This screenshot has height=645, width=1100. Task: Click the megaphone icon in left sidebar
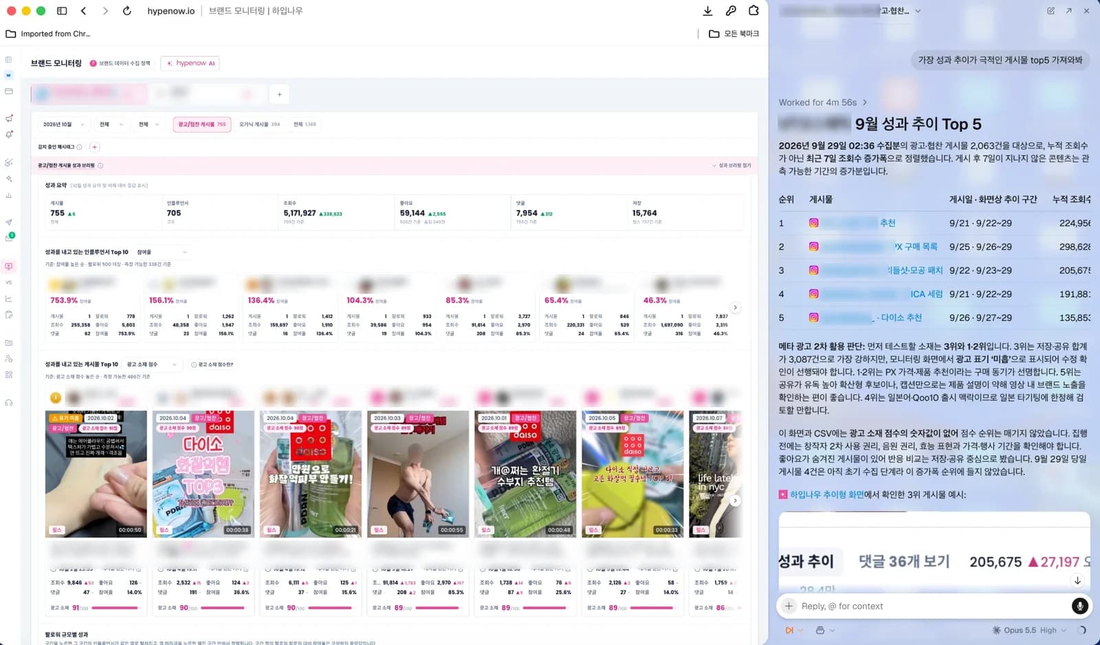pos(9,118)
